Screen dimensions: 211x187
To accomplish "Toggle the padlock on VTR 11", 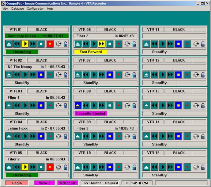I will [x=203, y=44].
